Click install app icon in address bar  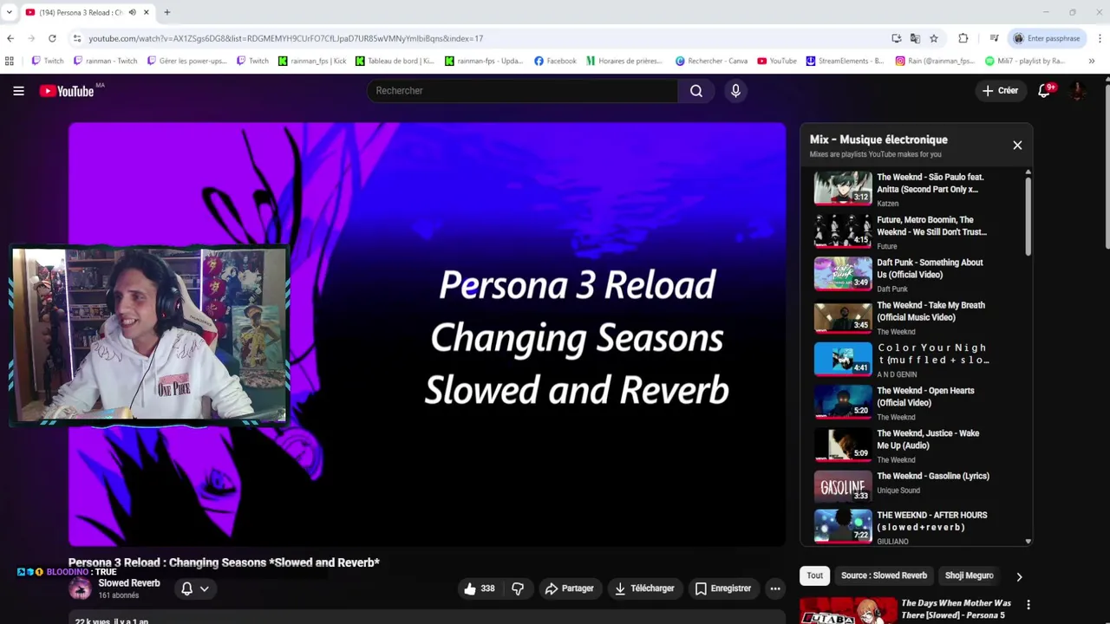(896, 38)
